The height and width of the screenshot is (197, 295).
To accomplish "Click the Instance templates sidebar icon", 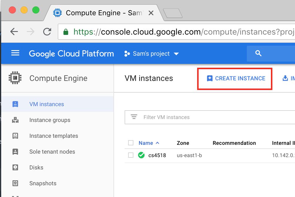I will pyautogui.click(x=15, y=136).
